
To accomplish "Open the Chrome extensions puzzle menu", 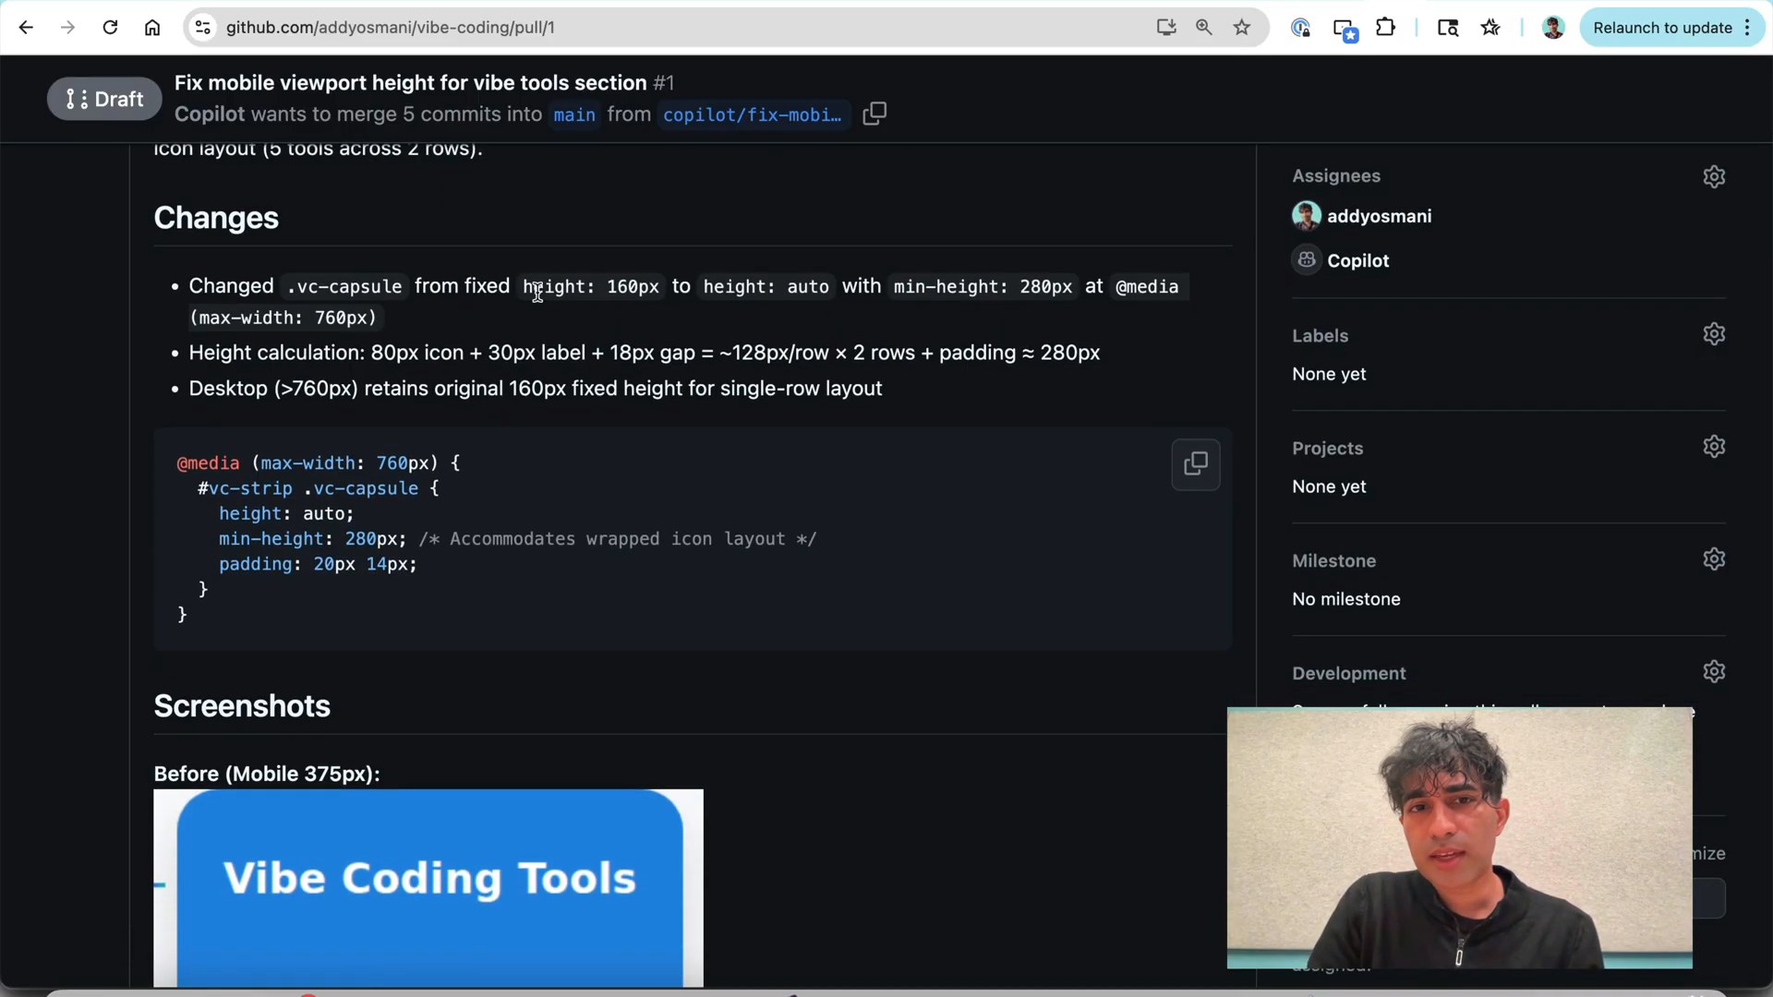I will tap(1385, 28).
